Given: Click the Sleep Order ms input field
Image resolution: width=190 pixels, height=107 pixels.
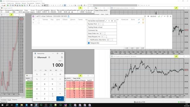Looking at the screenshot, I should click(x=102, y=34).
